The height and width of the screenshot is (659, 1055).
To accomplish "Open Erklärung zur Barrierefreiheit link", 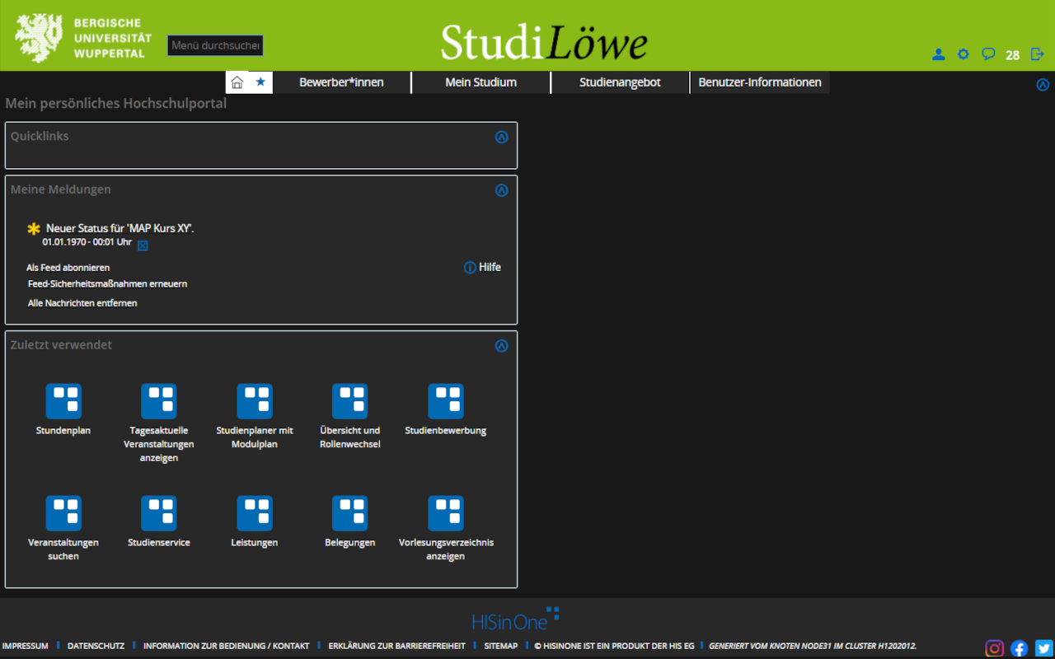I will 396,646.
